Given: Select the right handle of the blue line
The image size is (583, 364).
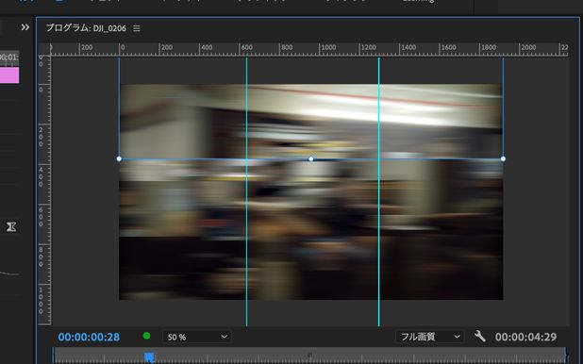Looking at the screenshot, I should tap(503, 158).
